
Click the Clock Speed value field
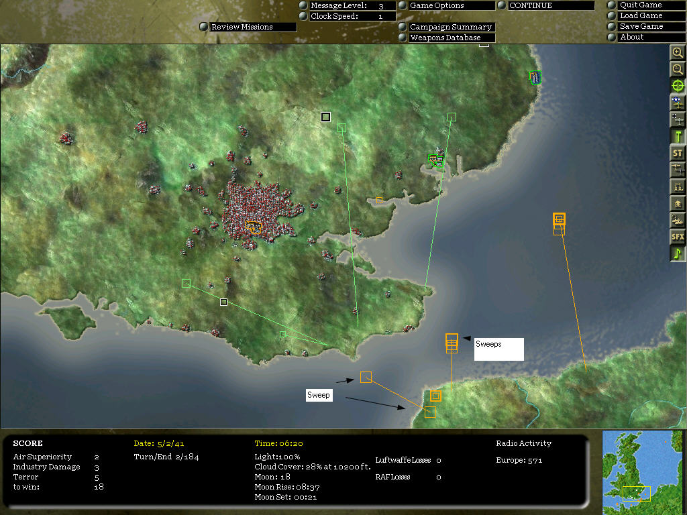coord(380,16)
